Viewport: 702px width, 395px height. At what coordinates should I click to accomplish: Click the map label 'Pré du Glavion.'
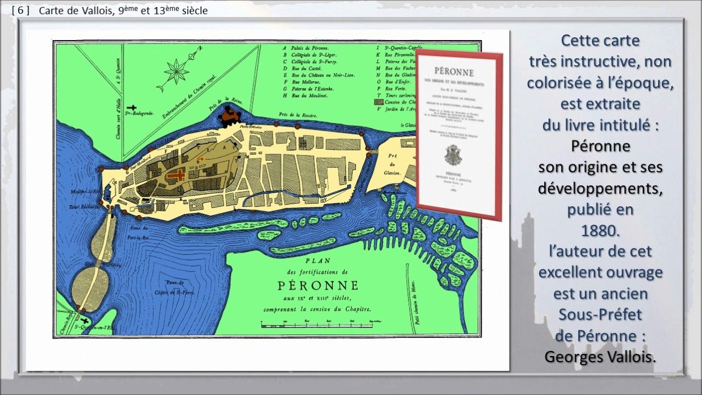point(393,164)
